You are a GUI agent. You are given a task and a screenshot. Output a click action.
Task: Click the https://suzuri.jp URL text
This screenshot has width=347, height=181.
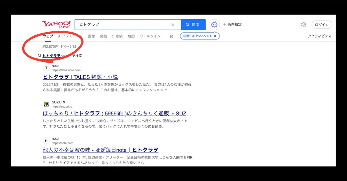coord(62,107)
